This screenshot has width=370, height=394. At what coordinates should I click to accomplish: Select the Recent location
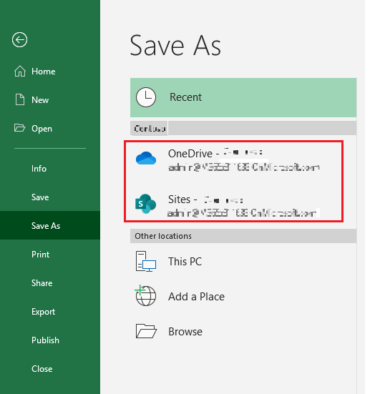(x=243, y=97)
